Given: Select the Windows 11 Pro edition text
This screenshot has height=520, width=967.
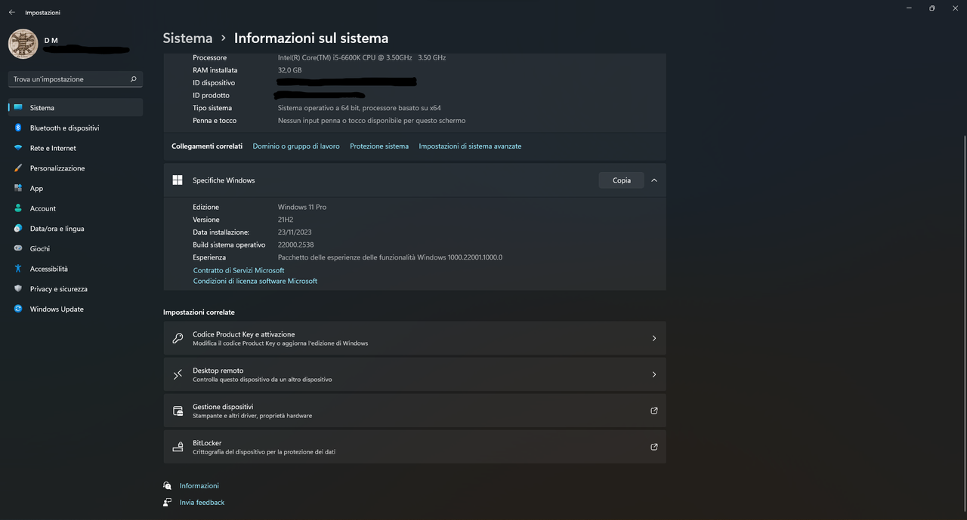Looking at the screenshot, I should click(302, 207).
